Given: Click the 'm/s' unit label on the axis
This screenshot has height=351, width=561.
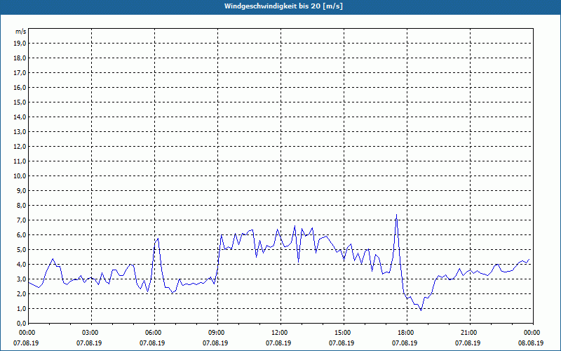Looking at the screenshot, I should click(x=20, y=32).
